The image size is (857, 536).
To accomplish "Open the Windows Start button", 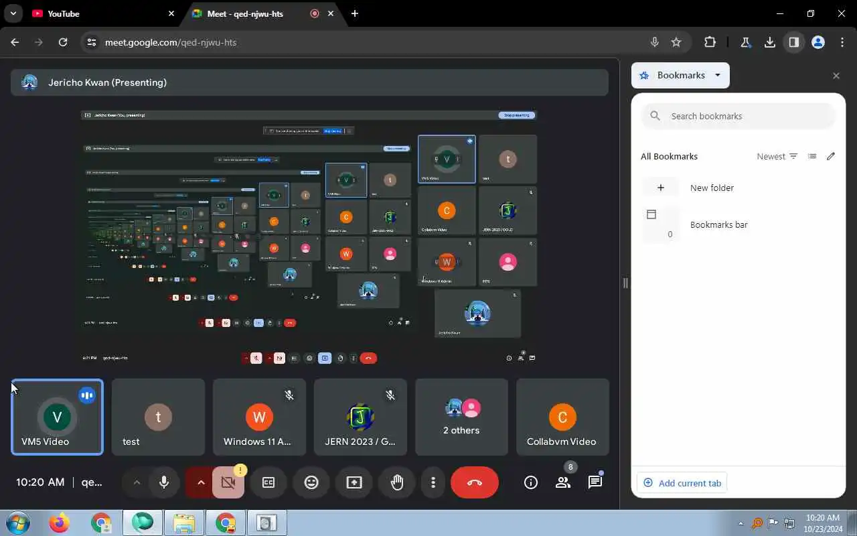I will click(17, 523).
